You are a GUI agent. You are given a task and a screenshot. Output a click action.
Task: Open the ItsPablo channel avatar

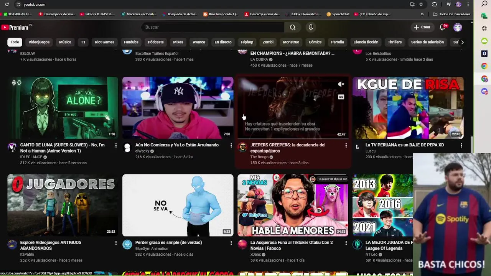[12, 245]
